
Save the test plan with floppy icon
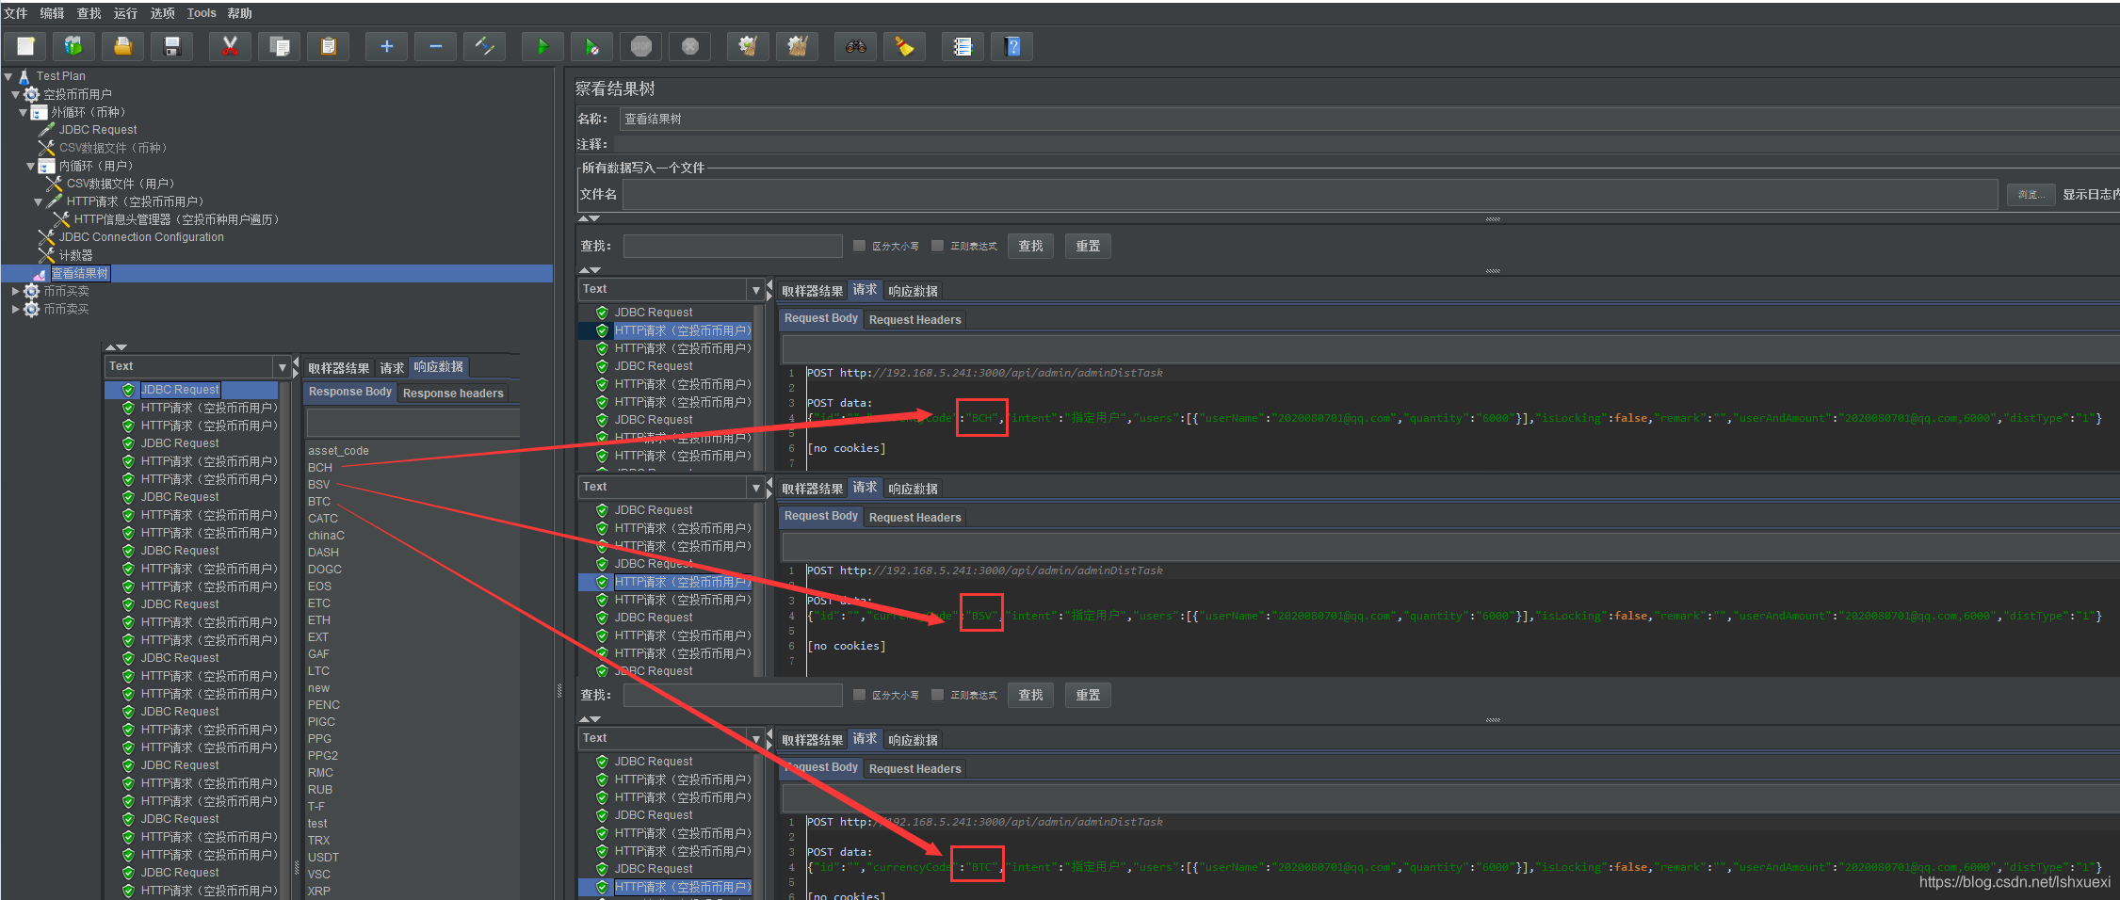(x=171, y=46)
